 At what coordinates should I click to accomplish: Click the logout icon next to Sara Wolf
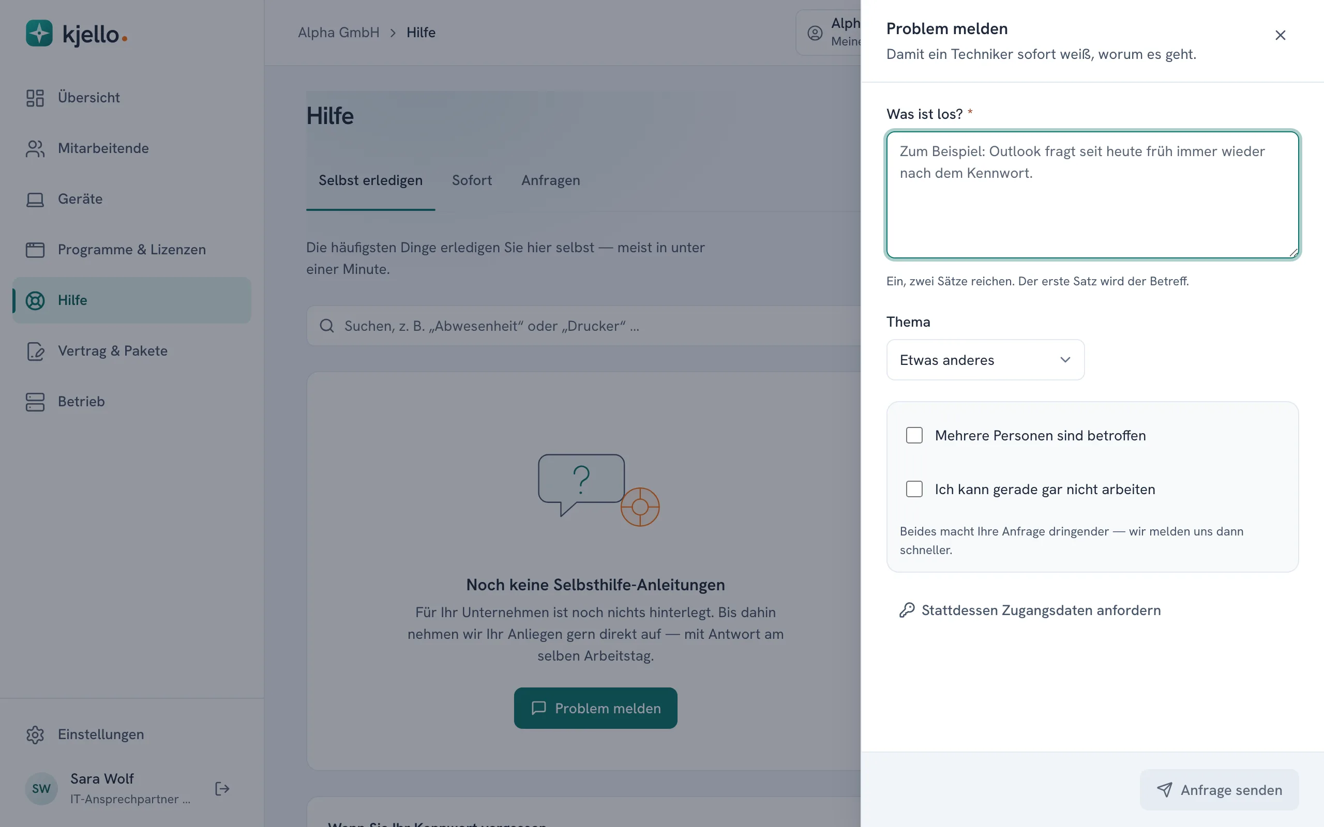[x=222, y=789]
